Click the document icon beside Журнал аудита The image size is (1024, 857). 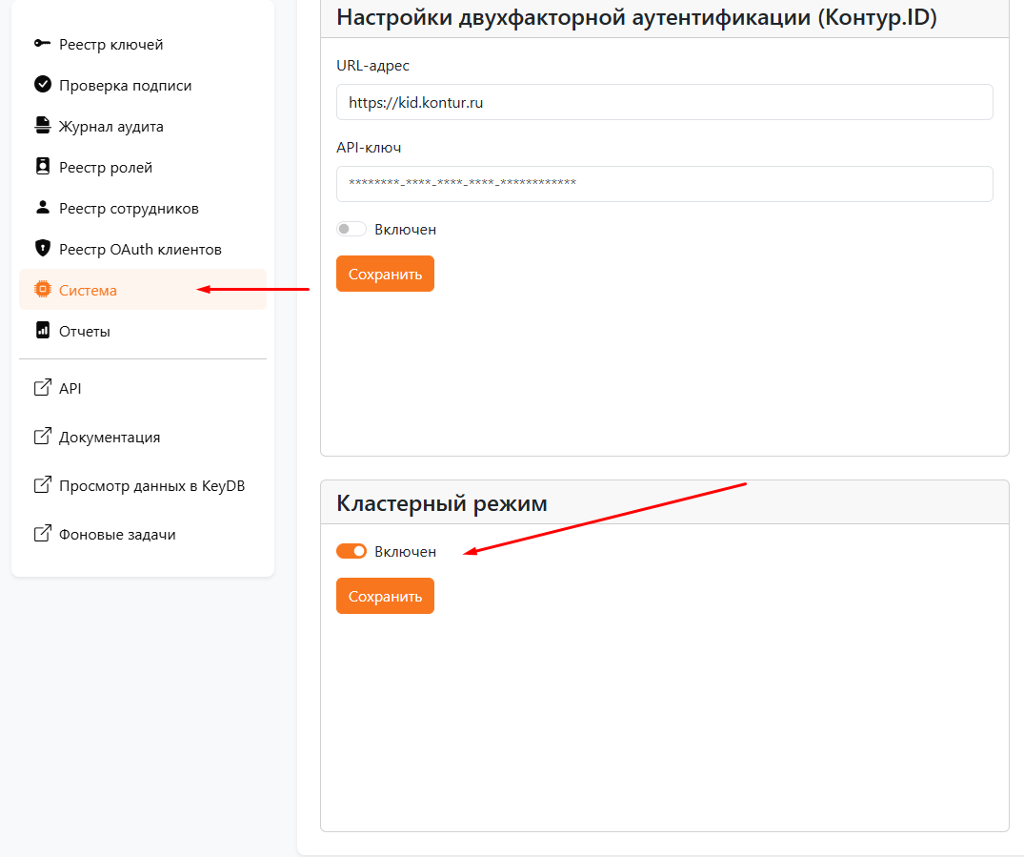43,126
